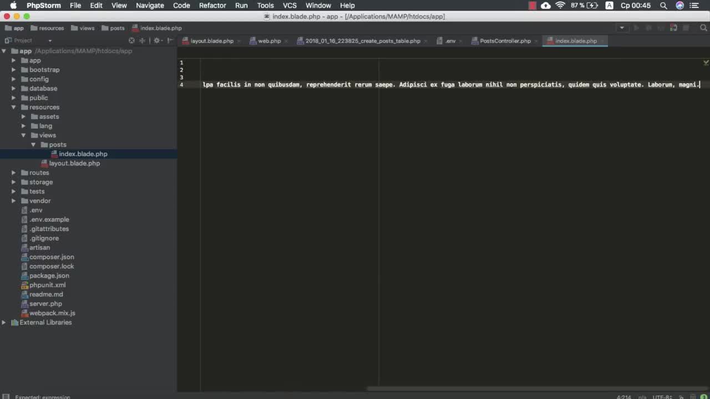710x399 pixels.
Task: Close the PostsController.php tab
Action: (536, 41)
